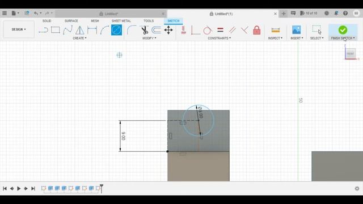This screenshot has width=363, height=204.
Task: Expand the MODIFY menu
Action: pos(149,38)
